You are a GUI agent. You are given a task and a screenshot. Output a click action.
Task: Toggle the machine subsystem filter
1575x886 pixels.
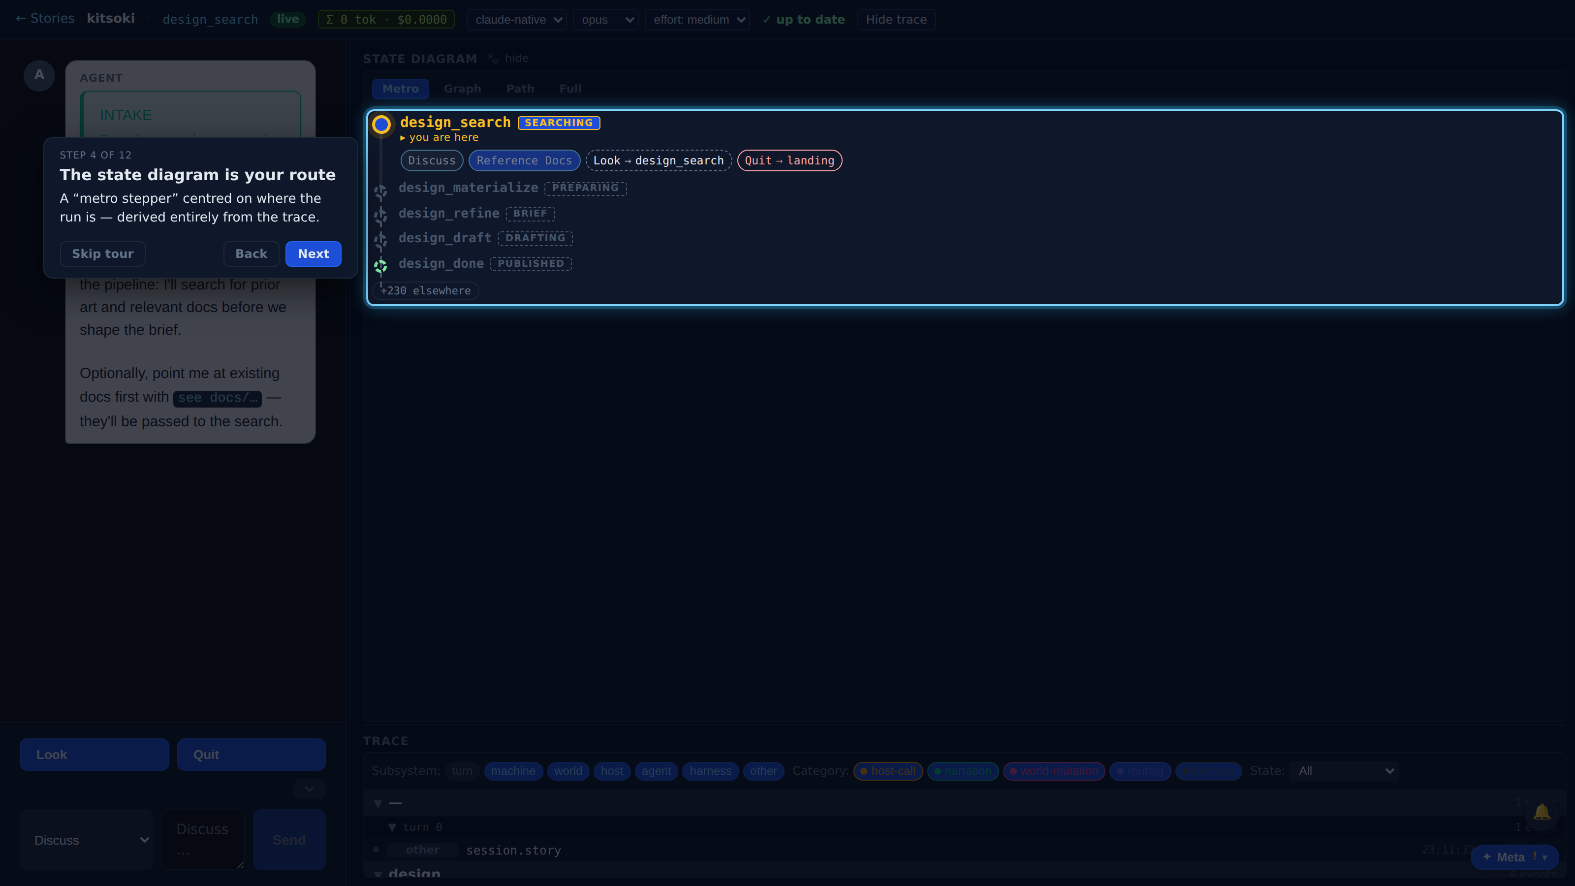coord(513,771)
